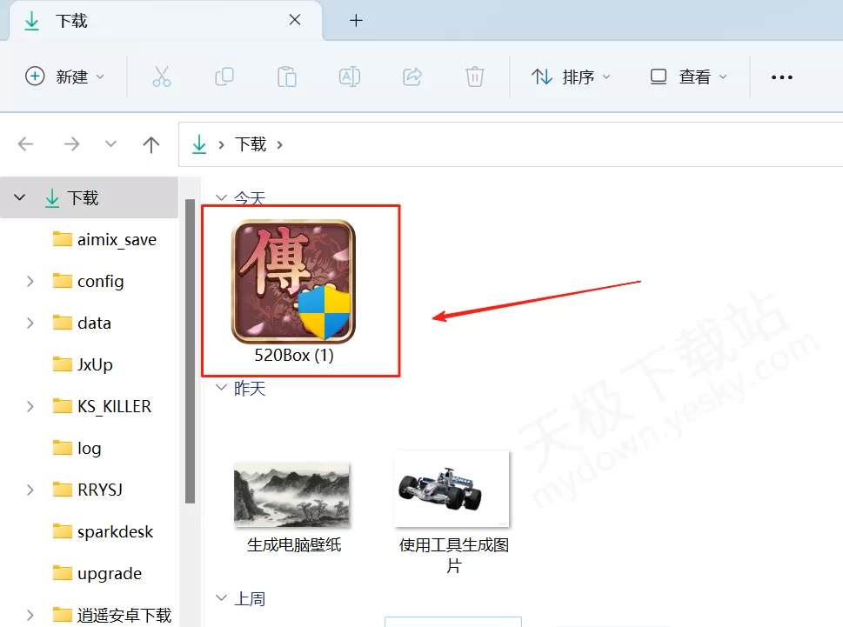
Task: Select the JxUp folder in sidebar
Action: (95, 365)
